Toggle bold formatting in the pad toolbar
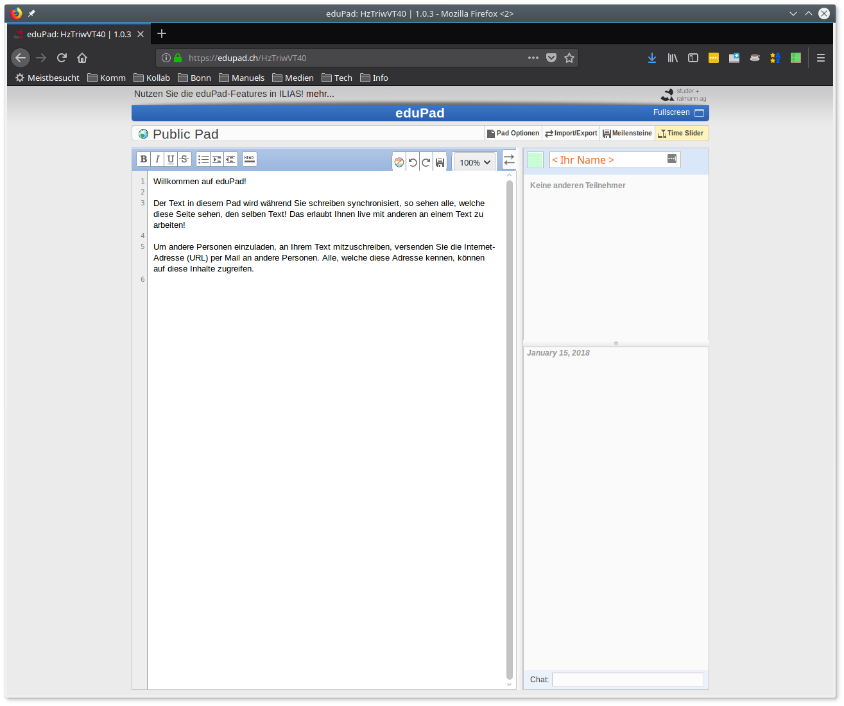The width and height of the screenshot is (844, 706). 144,159
